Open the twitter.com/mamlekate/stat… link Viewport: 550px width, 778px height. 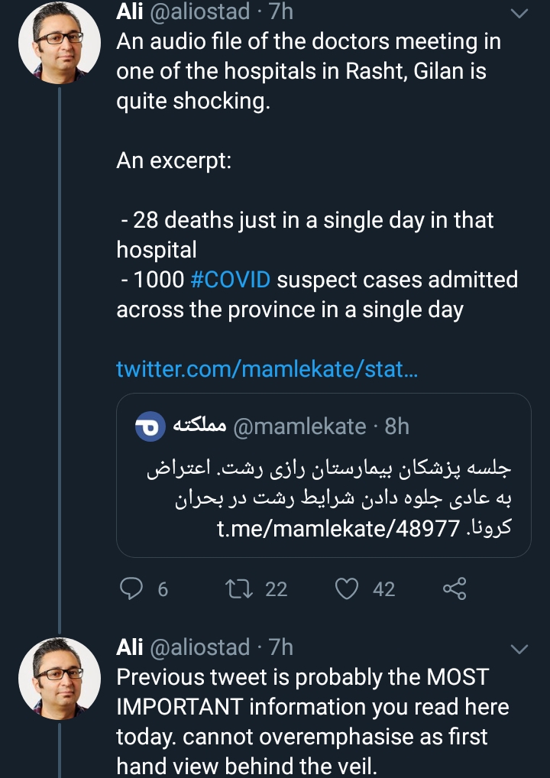click(267, 369)
